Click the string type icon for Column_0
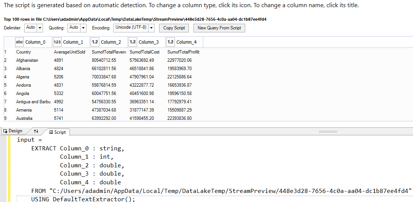413x202 pixels. pos(19,42)
